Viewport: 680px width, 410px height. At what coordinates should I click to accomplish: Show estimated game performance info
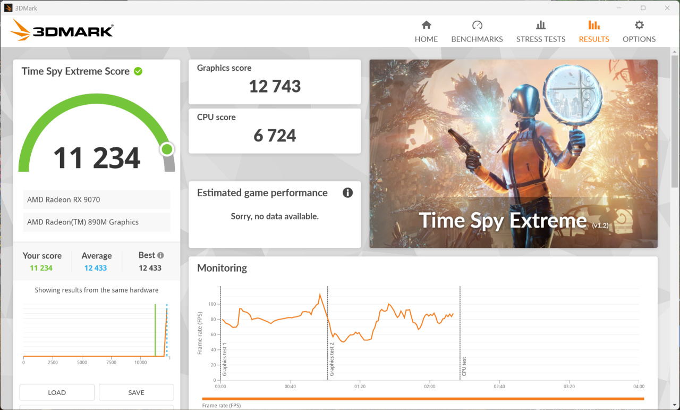pos(347,193)
